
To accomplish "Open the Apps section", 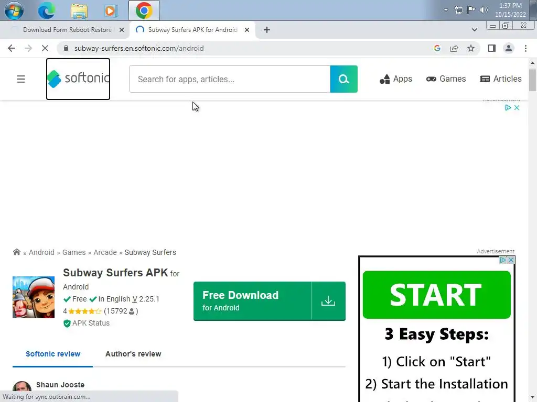I will coord(395,79).
